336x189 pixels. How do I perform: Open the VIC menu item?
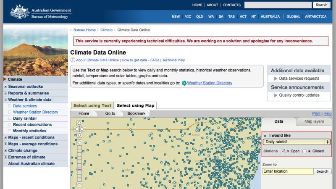(188, 16)
